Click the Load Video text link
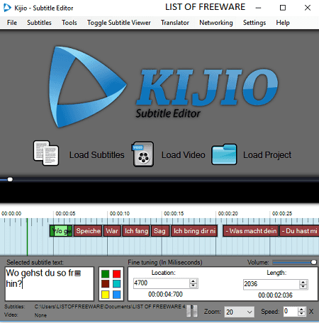Screen dimensions: 319x323 tap(184, 155)
